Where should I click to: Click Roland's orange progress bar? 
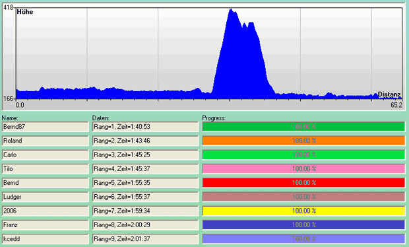[303, 141]
